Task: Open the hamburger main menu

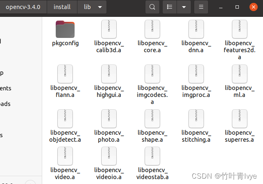Action: [x=201, y=7]
